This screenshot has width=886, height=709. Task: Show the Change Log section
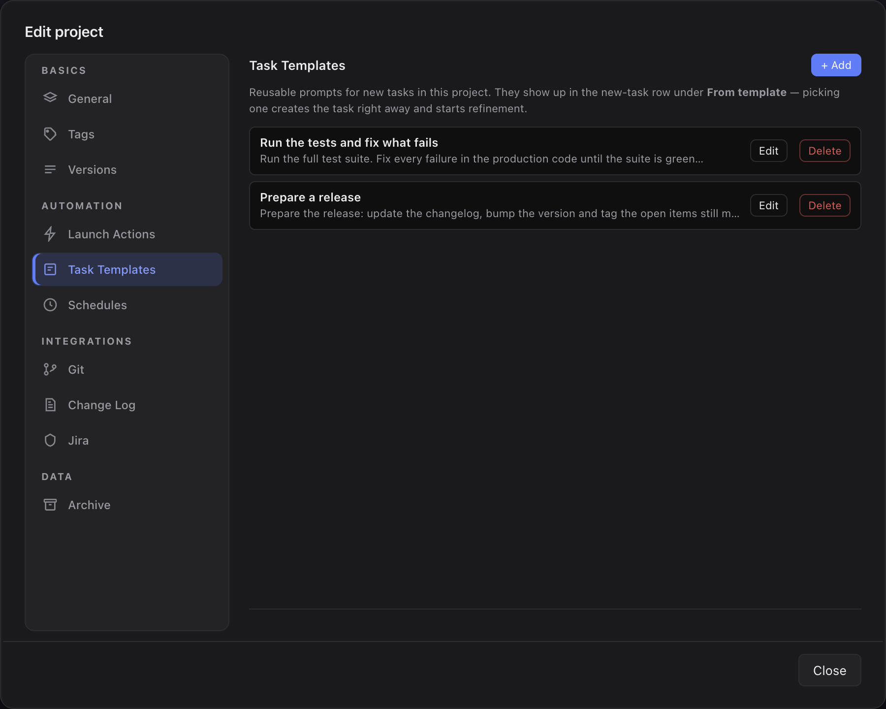[x=127, y=405]
